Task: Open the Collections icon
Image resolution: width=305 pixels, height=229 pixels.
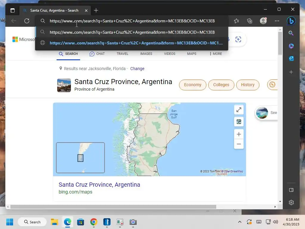Action: point(250,21)
